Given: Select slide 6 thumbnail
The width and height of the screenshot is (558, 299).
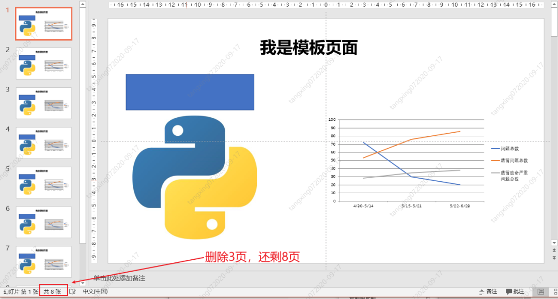Looking at the screenshot, I should pyautogui.click(x=44, y=222).
